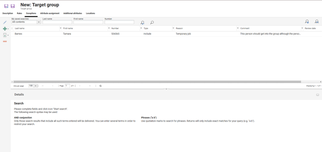Open the My saved searches dropdown
Viewport: 322px width, 152px height.
click(39, 22)
